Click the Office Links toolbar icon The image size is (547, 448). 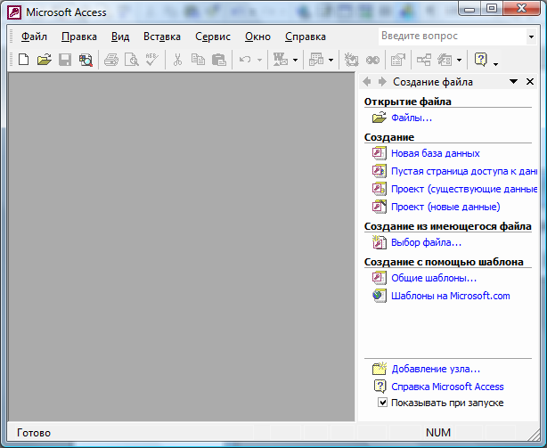pyautogui.click(x=280, y=60)
